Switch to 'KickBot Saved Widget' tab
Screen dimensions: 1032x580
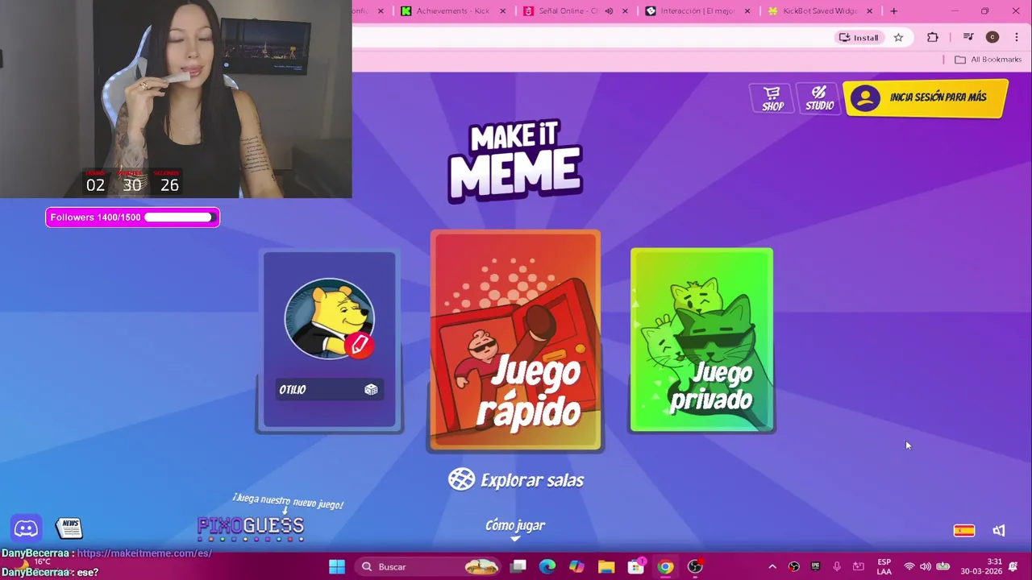(x=822, y=11)
